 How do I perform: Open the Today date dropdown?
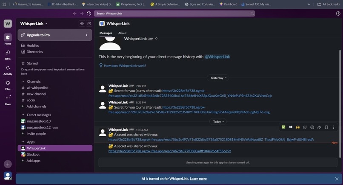(218, 122)
